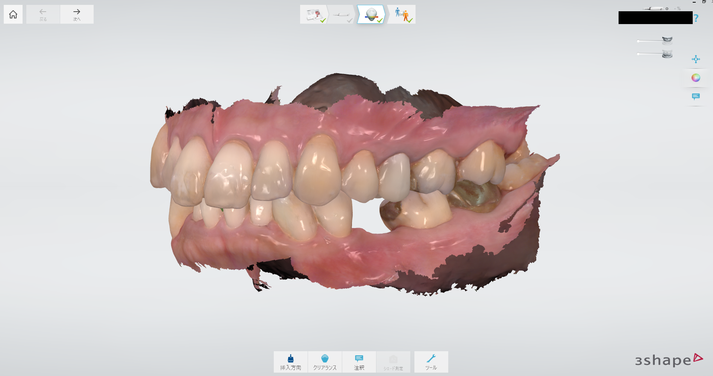This screenshot has height=376, width=713.
Task: Open the send-to-lab workflow step
Action: (x=402, y=14)
